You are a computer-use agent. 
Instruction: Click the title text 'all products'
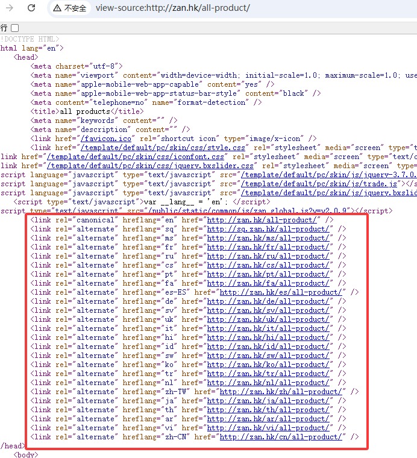[x=85, y=111]
